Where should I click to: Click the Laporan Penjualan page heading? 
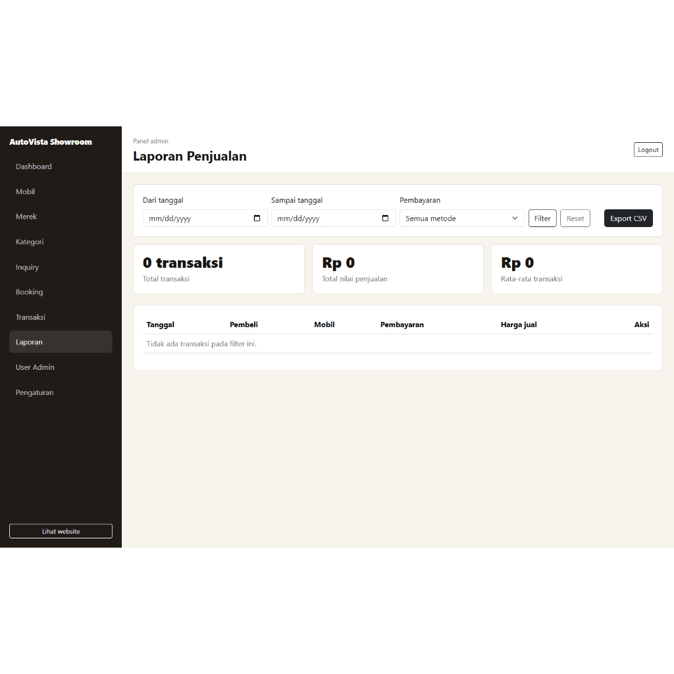(x=190, y=156)
